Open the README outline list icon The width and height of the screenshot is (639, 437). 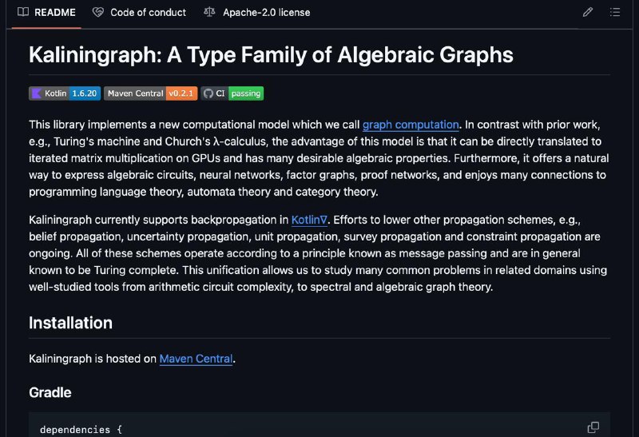click(x=615, y=12)
